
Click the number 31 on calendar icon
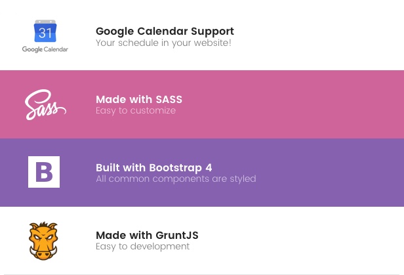[x=45, y=33]
